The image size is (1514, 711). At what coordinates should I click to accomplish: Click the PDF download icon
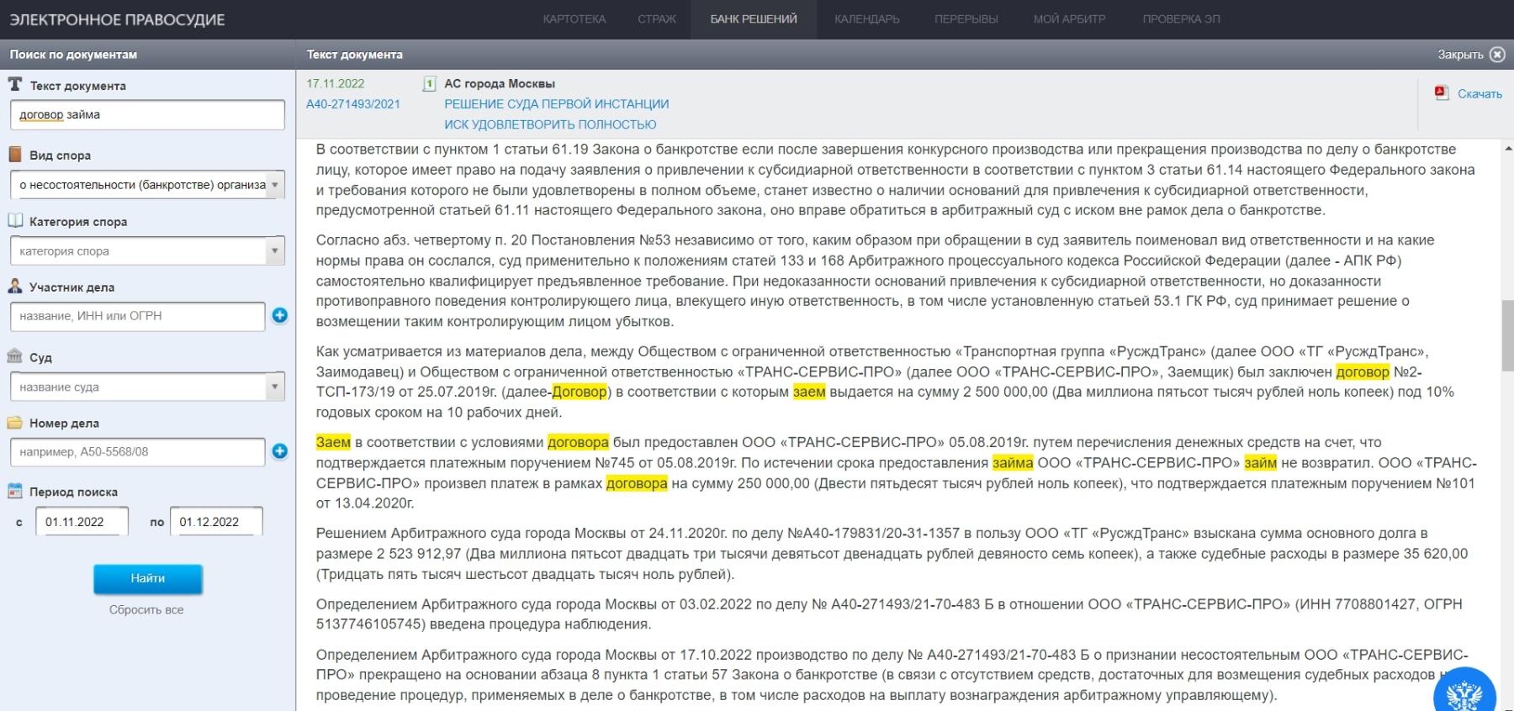pos(1442,93)
